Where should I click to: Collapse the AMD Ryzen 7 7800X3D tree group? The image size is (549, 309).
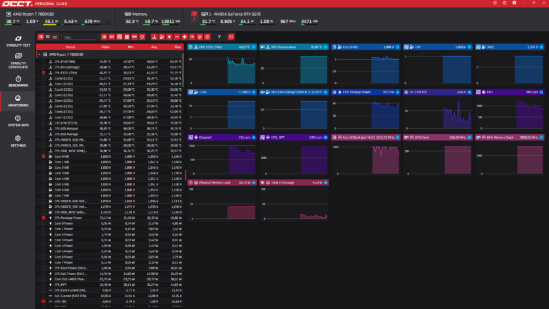pos(39,55)
